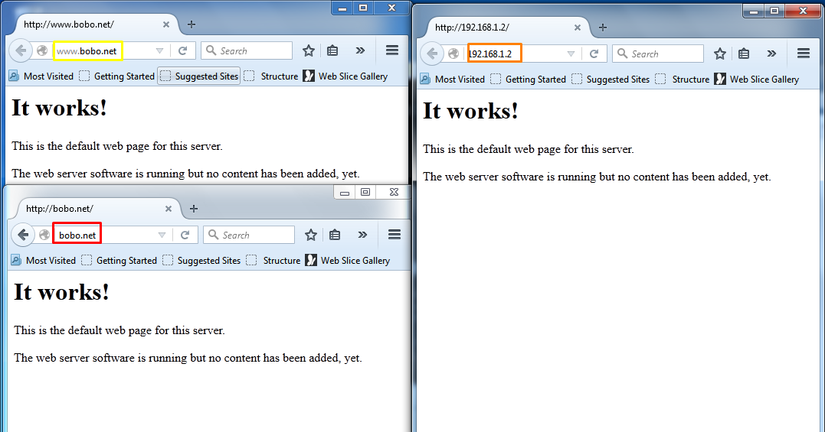The width and height of the screenshot is (825, 432).
Task: Open Web Slice Gallery in bobo.net window
Action: tap(347, 261)
